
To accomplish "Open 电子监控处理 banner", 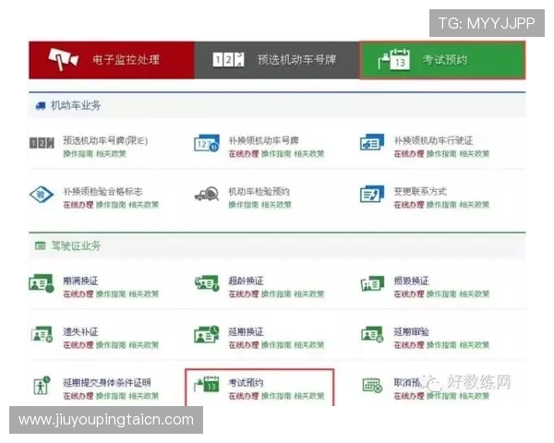I will point(112,60).
